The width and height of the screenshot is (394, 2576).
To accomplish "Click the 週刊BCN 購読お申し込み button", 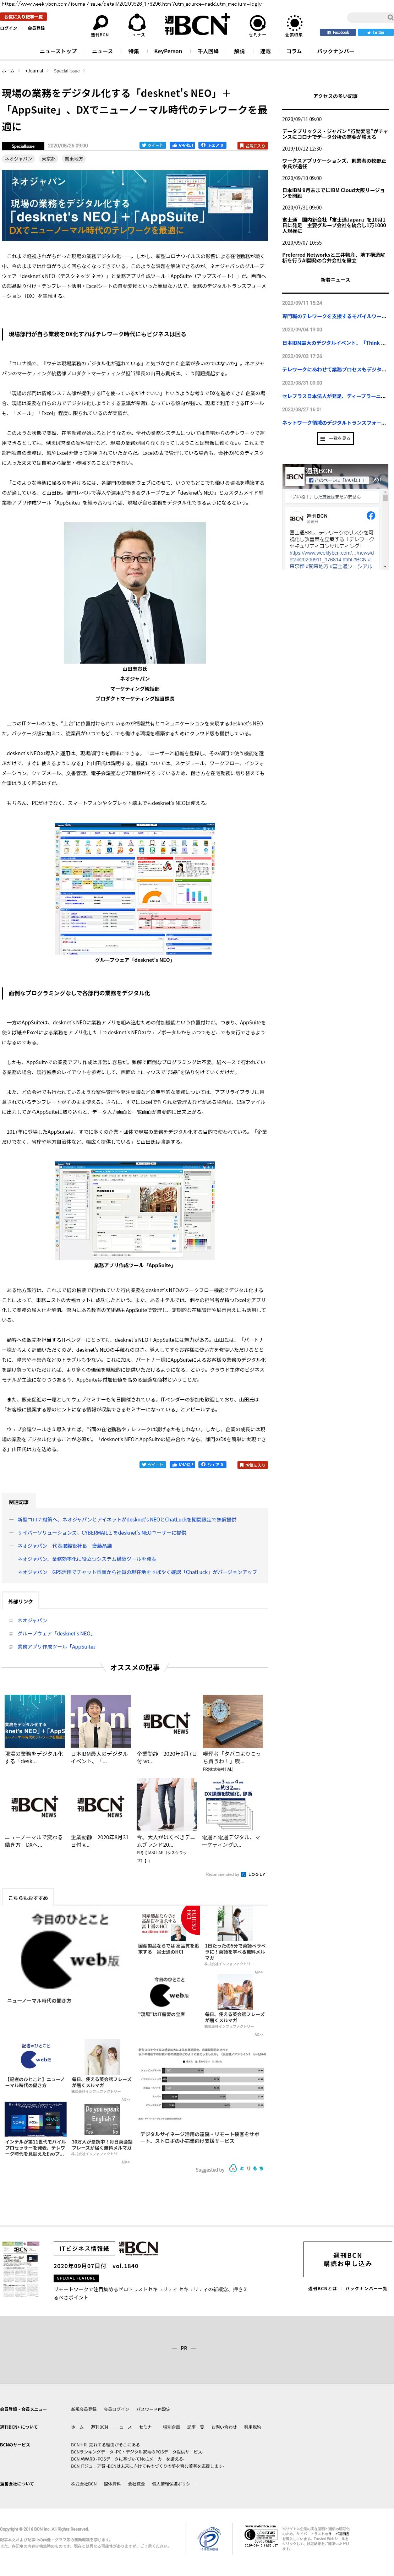I will [347, 2259].
